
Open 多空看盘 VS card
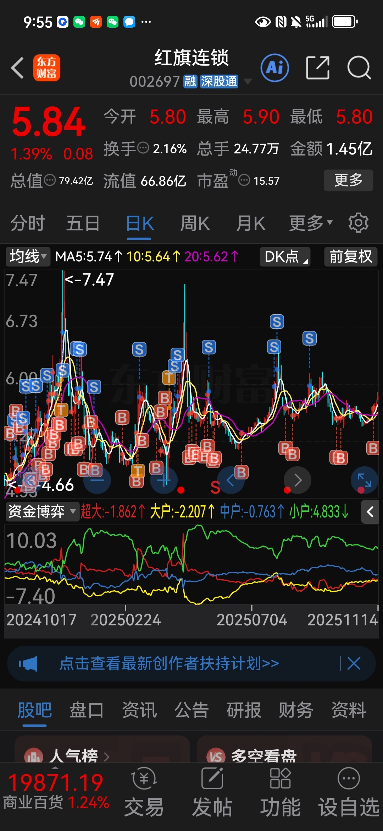[284, 749]
